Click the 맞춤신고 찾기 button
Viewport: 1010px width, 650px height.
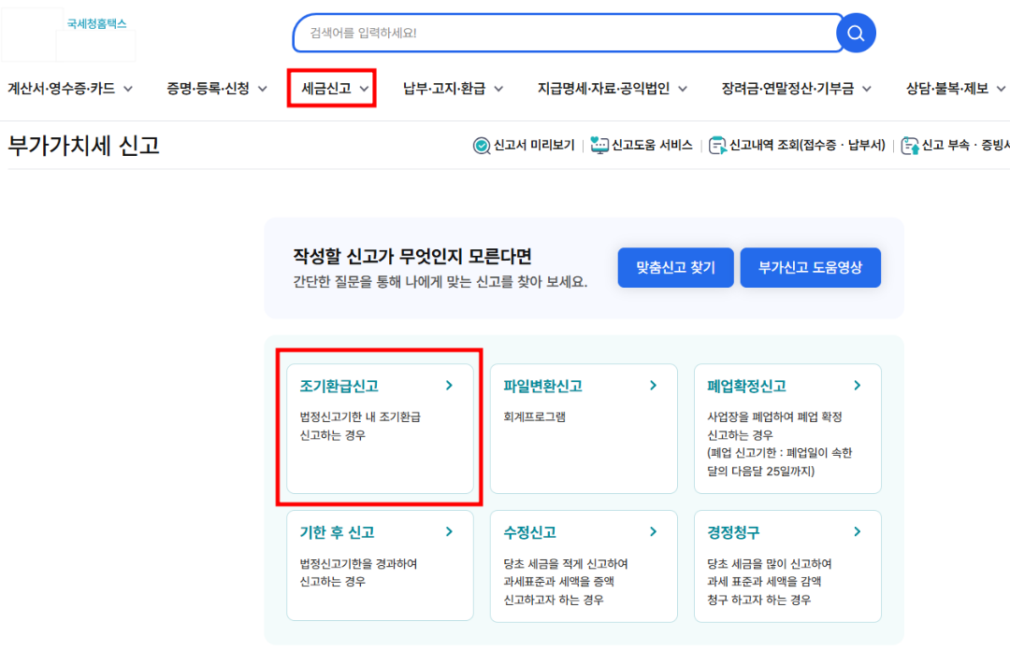click(675, 267)
